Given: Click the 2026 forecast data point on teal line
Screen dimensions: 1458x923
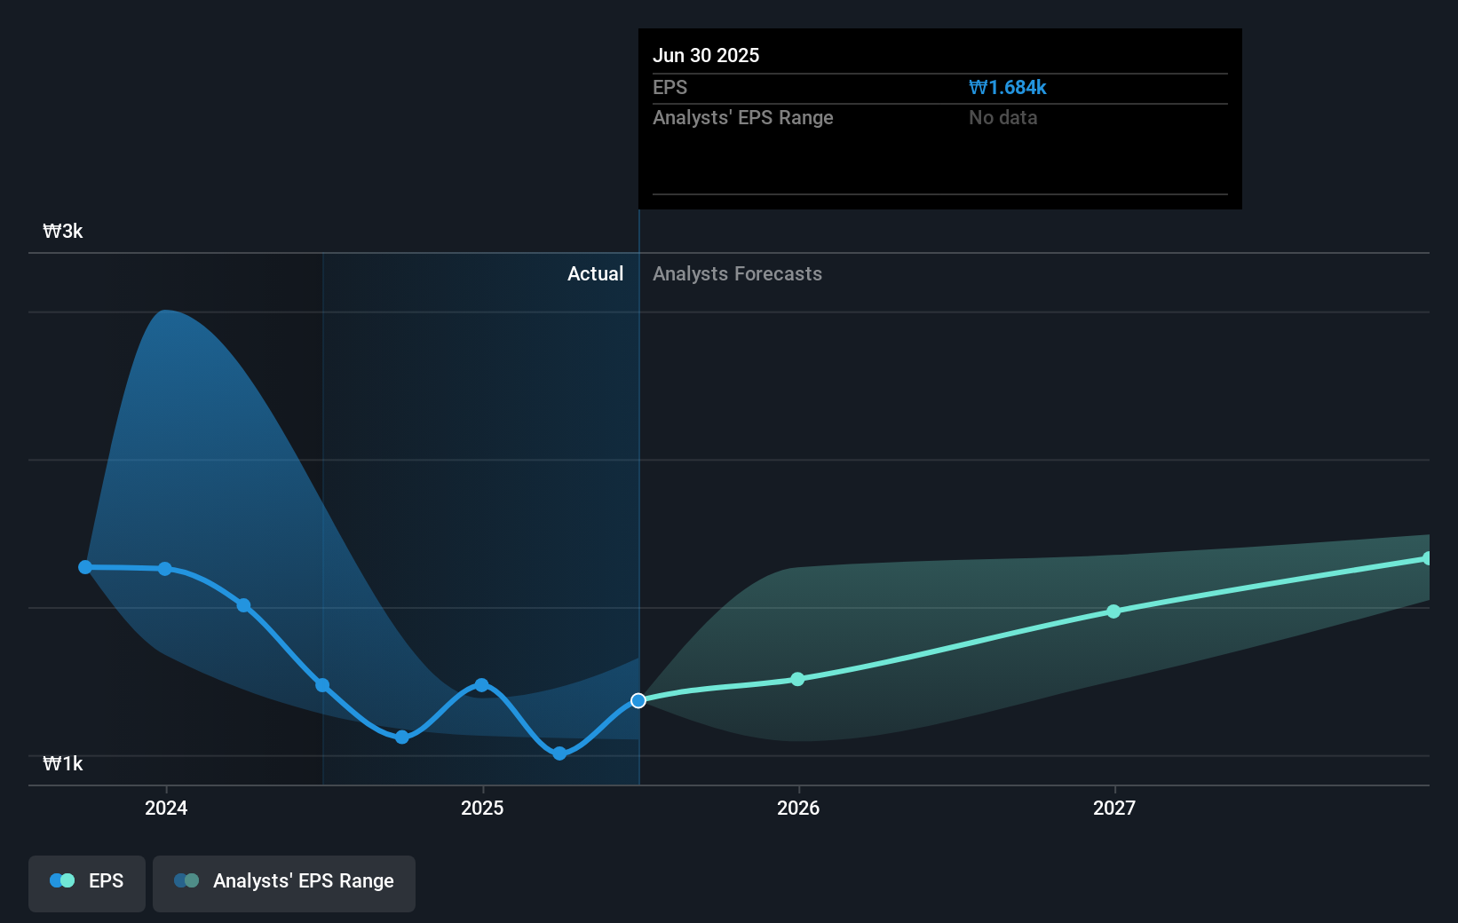Looking at the screenshot, I should (x=798, y=679).
